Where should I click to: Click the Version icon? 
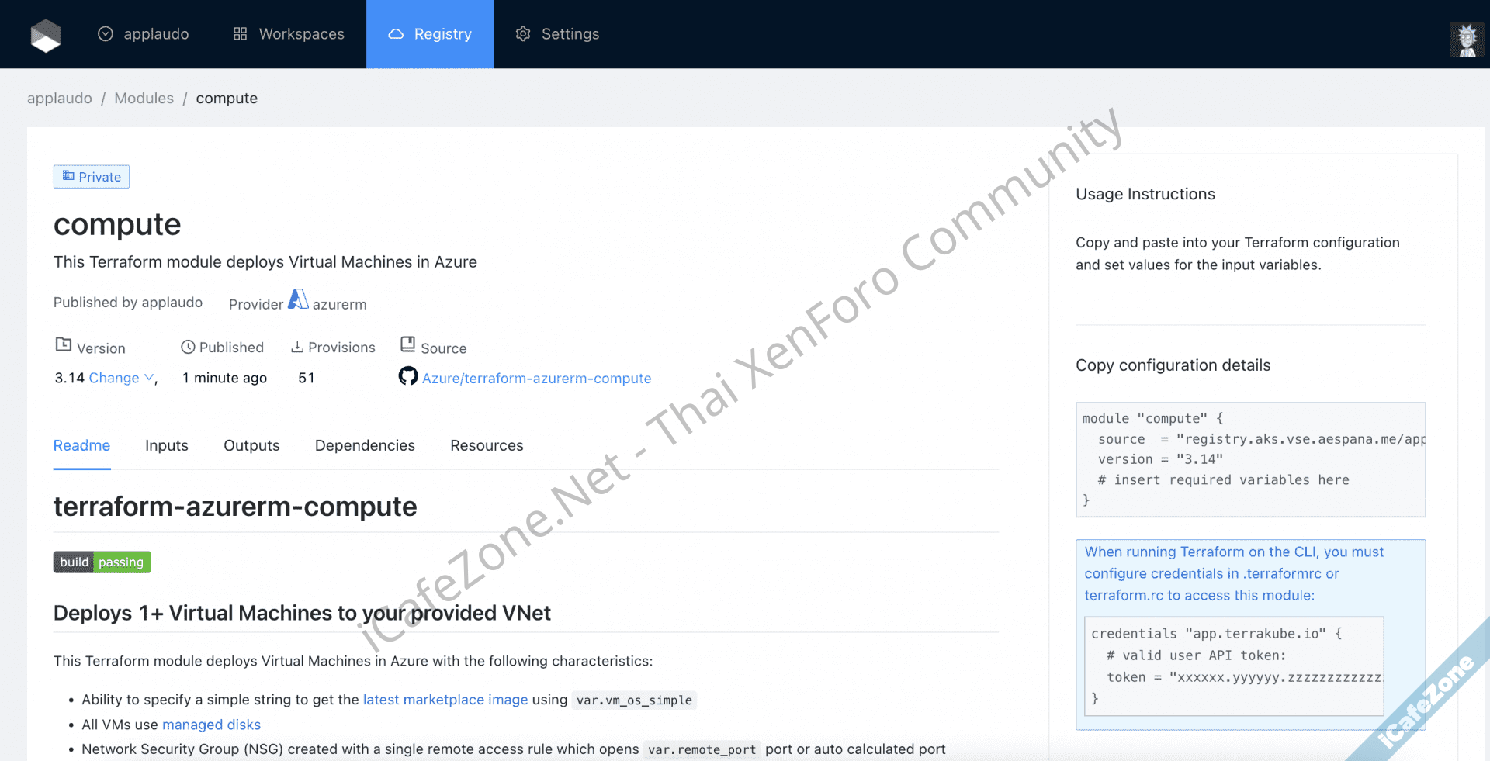[x=64, y=344]
